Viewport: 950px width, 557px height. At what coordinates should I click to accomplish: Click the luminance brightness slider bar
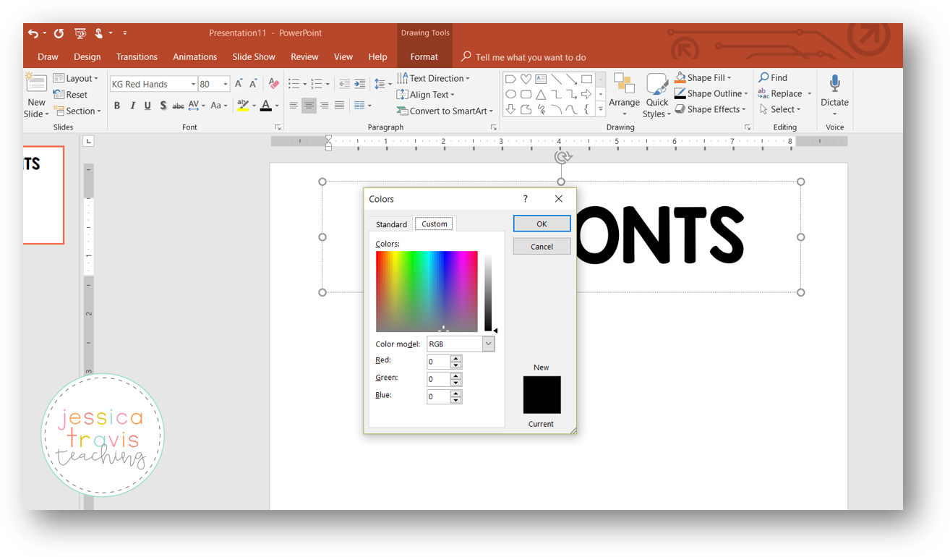tap(488, 292)
